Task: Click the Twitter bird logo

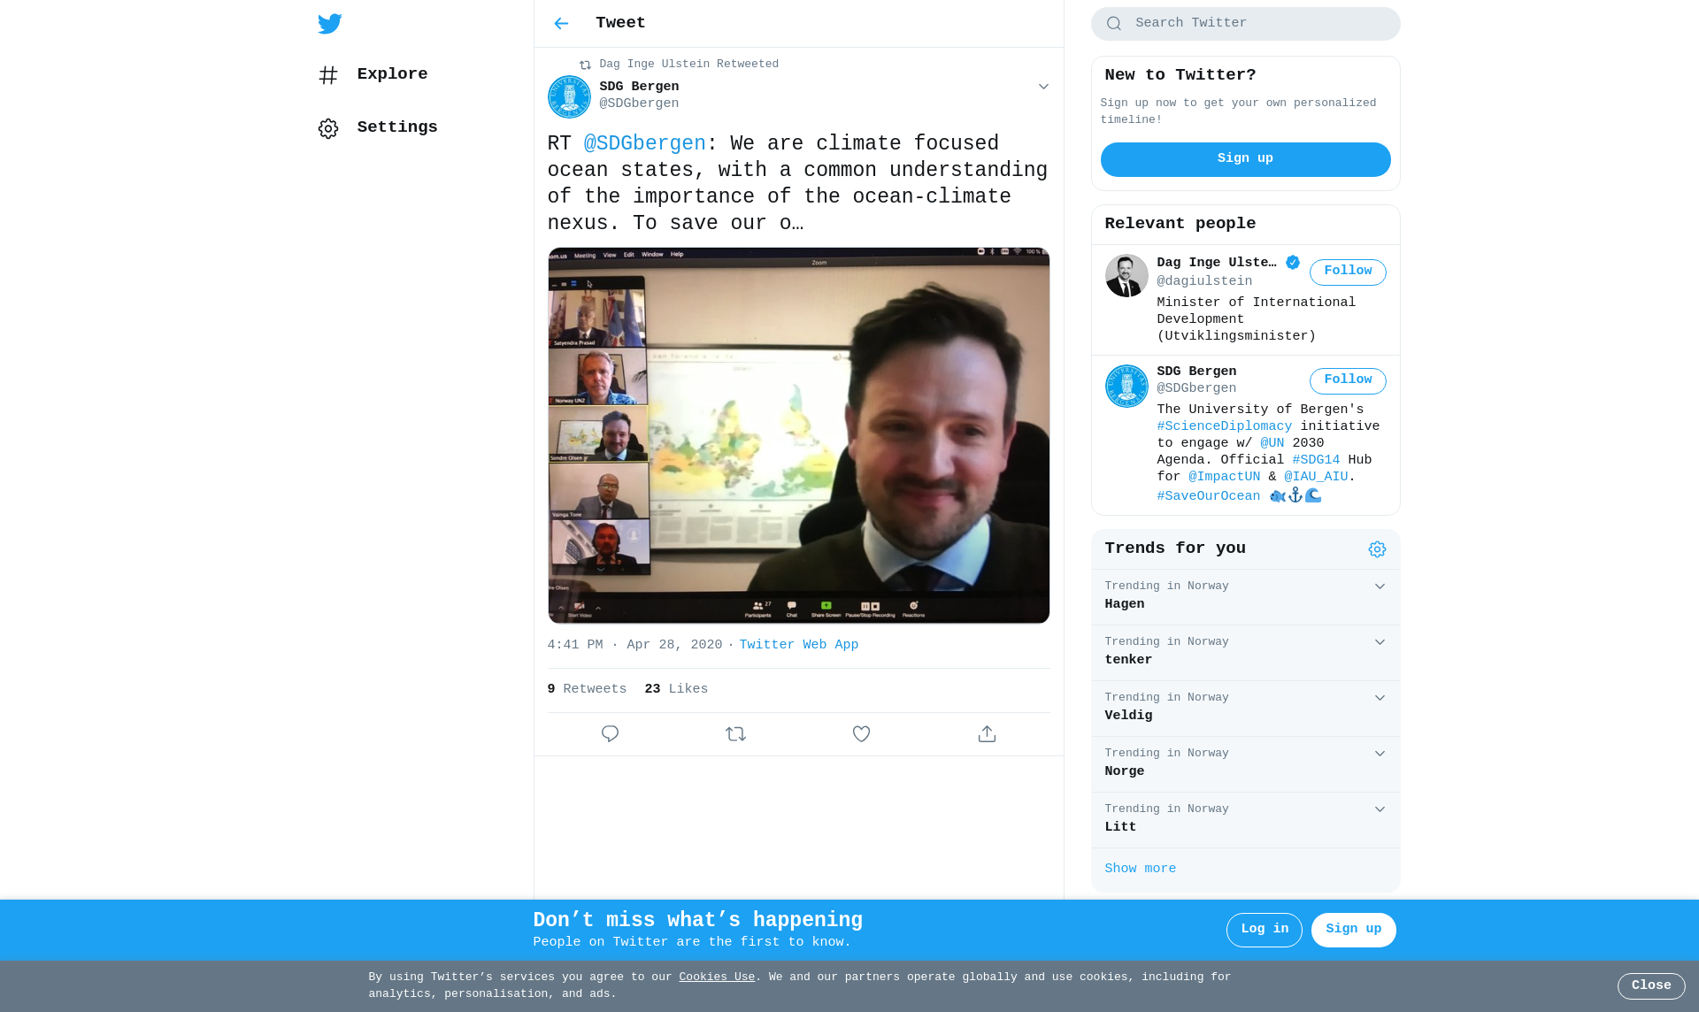Action: [x=330, y=24]
